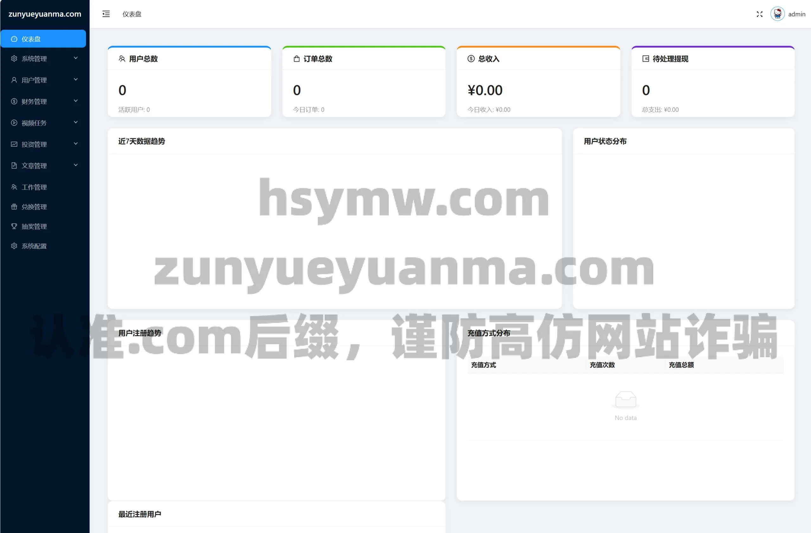Expand the 视频任务 menu chevron
This screenshot has width=811, height=533.
[76, 123]
